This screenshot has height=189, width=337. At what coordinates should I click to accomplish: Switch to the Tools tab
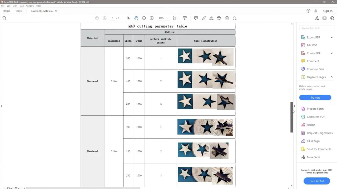point(18,11)
